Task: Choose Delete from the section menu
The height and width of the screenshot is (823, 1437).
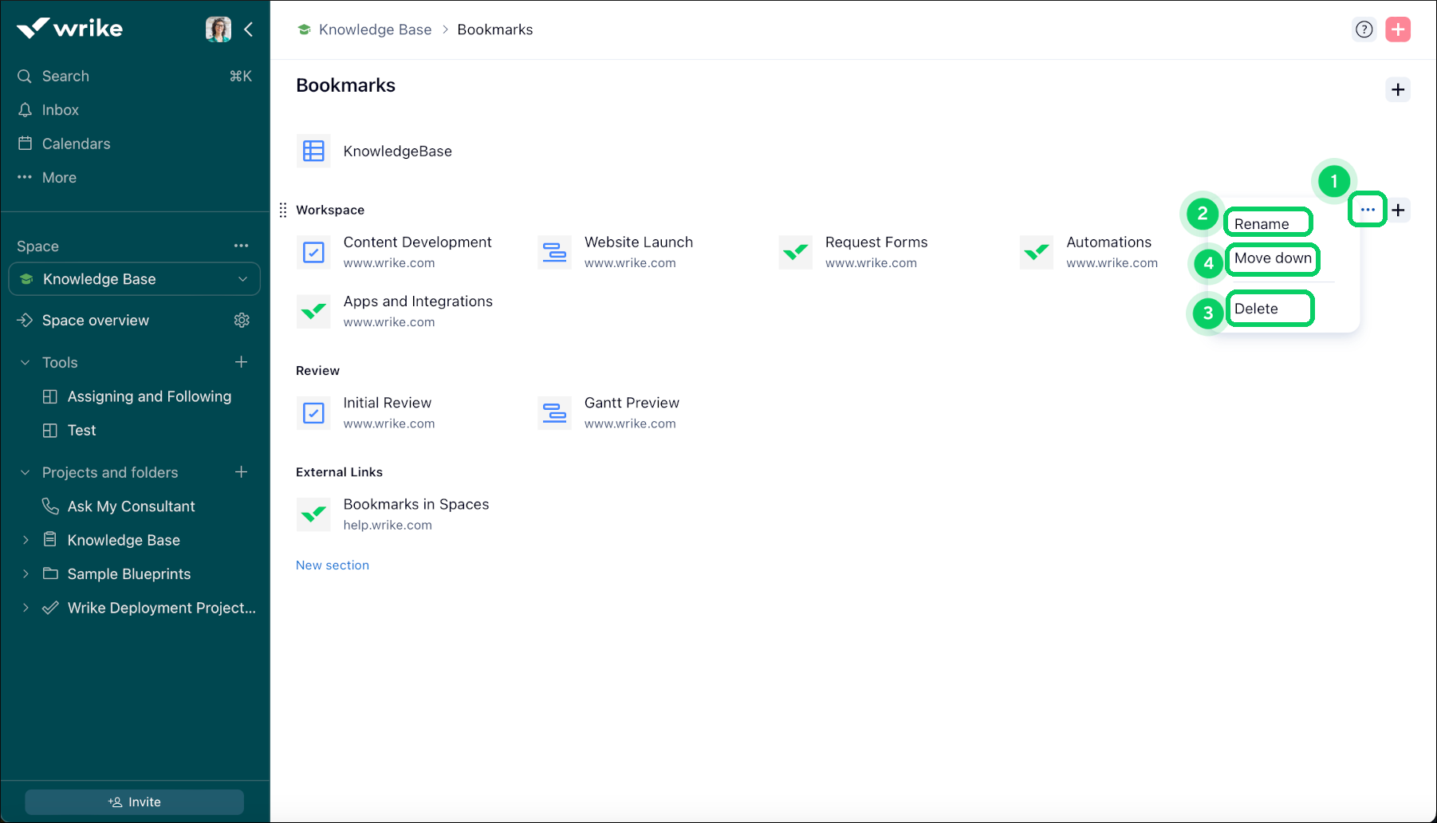Action: (1270, 308)
